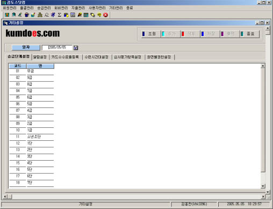The height and width of the screenshot is (209, 273).
Task: Switch to the 알림설정 tab
Action: pos(40,57)
